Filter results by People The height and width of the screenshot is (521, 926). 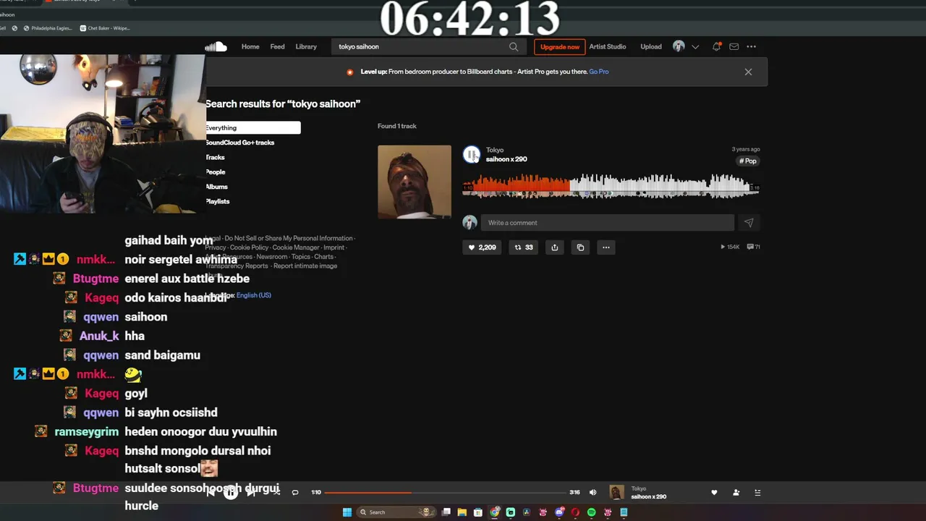216,172
